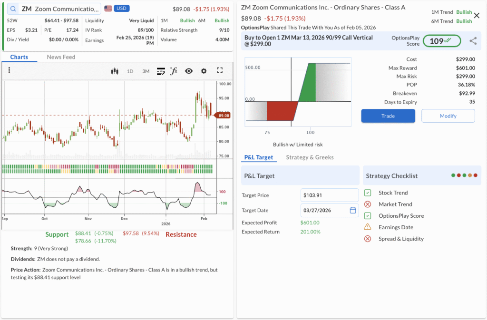This screenshot has width=487, height=320.
Task: Share this trade using the share icon
Action: point(473,41)
